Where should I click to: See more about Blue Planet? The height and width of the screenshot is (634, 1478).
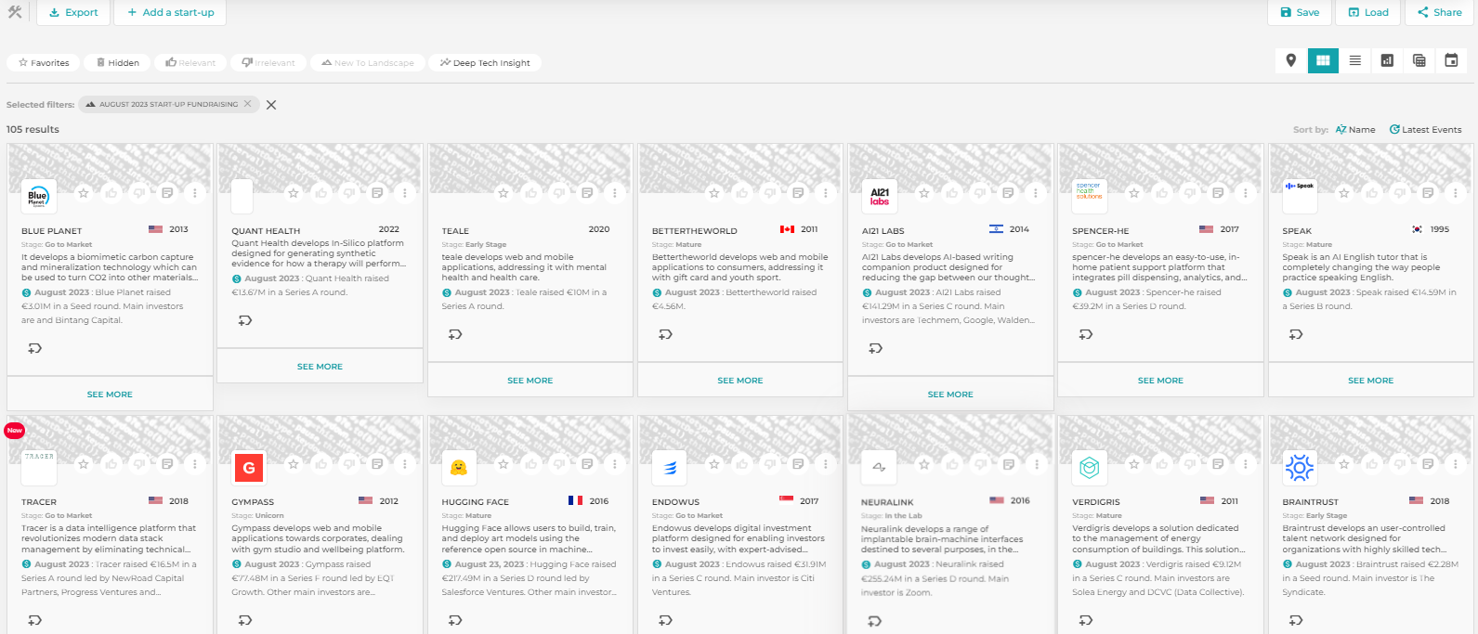tap(110, 395)
